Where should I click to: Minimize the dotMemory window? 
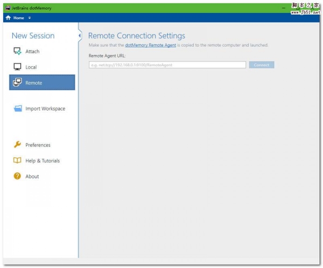click(284, 8)
